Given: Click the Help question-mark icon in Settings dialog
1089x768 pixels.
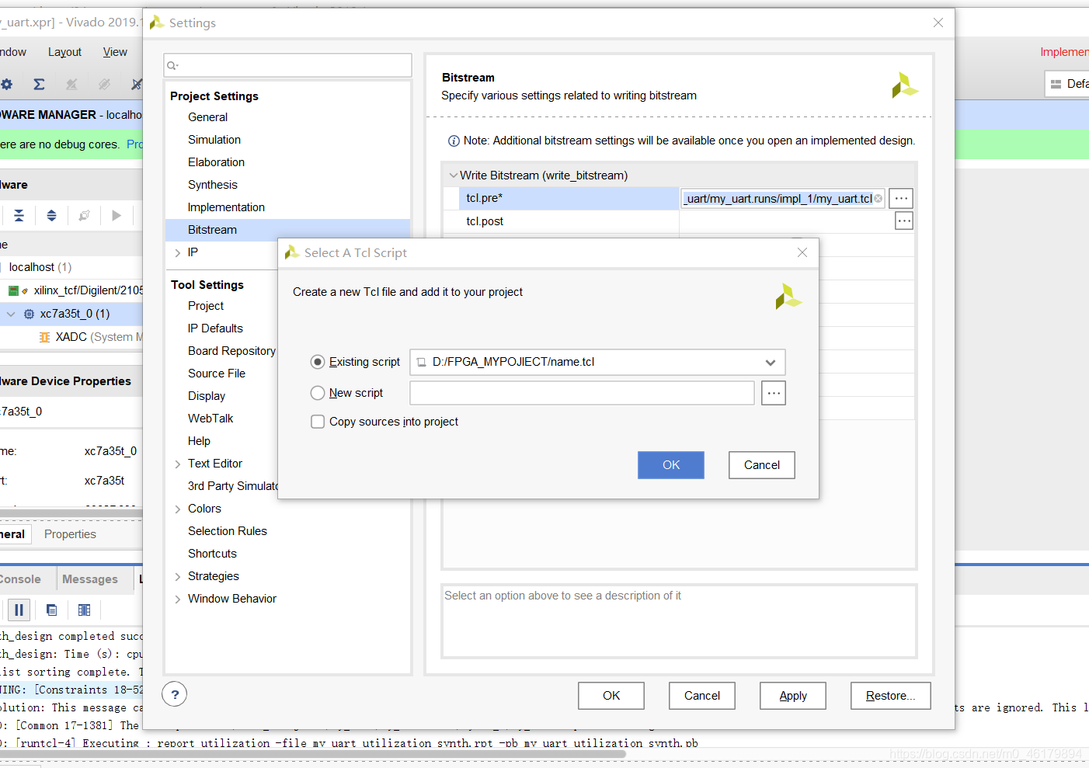Looking at the screenshot, I should click(174, 694).
